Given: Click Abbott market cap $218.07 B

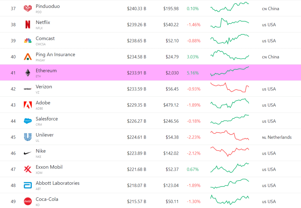Looking at the screenshot, I should [136, 185].
